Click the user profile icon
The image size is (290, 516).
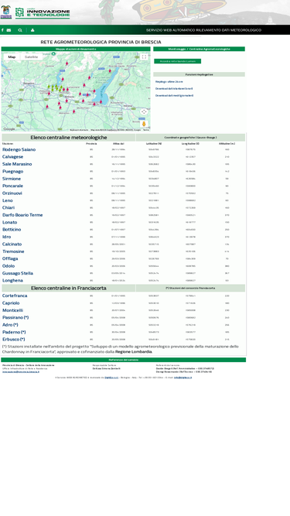tap(32, 30)
